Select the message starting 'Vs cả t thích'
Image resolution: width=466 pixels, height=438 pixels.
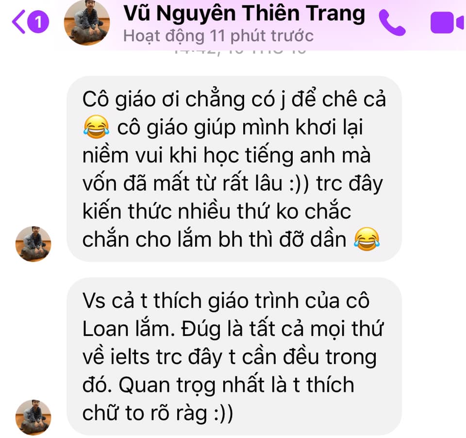[x=234, y=356]
